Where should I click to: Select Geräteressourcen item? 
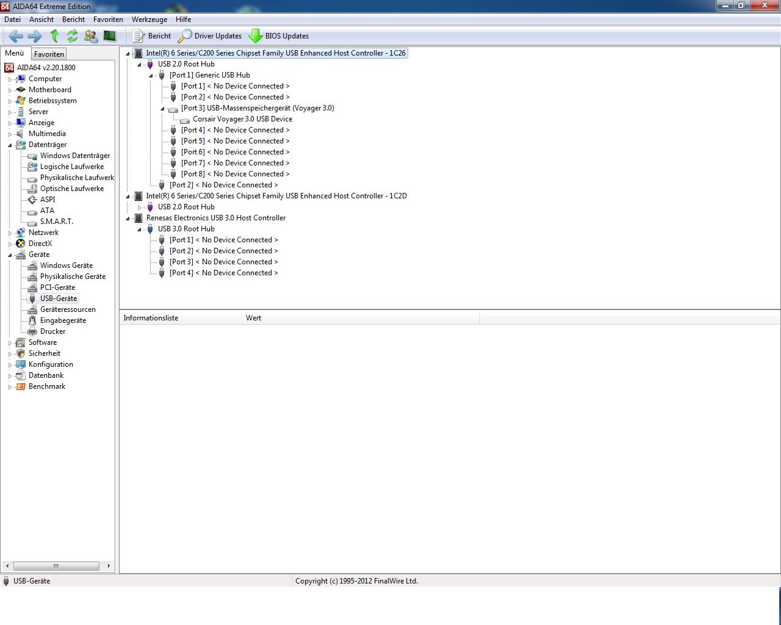pos(68,309)
